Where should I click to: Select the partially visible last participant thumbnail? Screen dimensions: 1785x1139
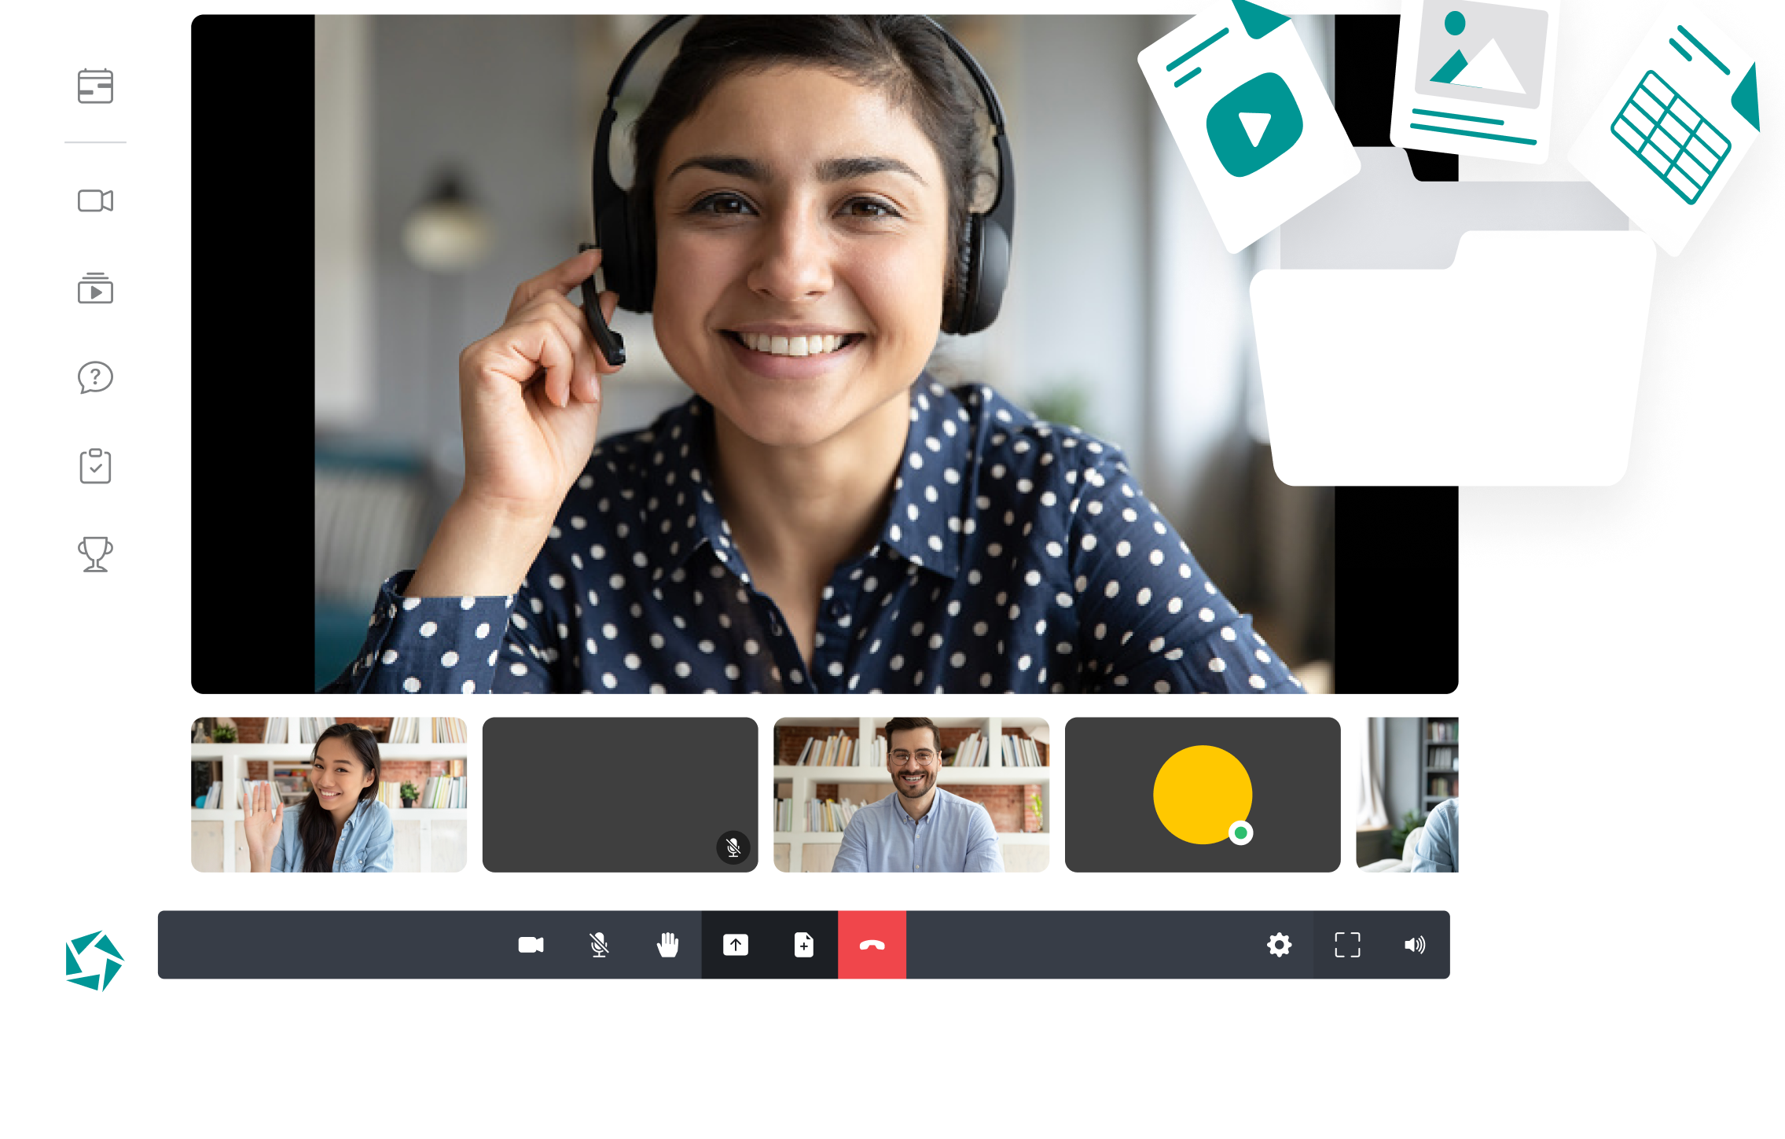coord(1407,794)
